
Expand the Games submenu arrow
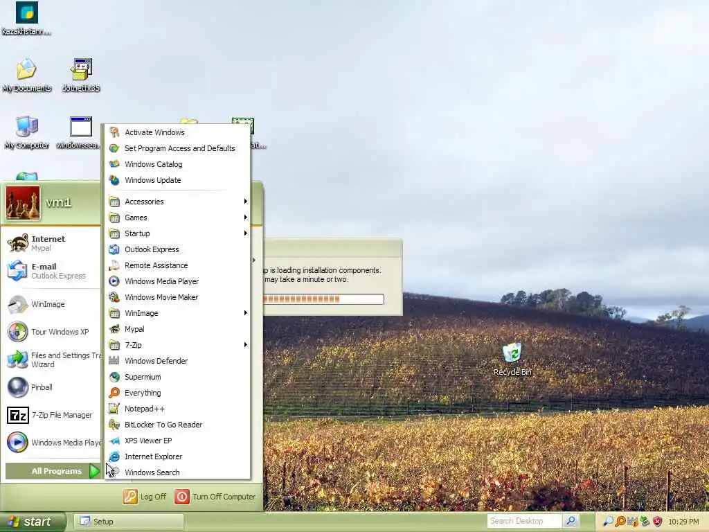(246, 217)
